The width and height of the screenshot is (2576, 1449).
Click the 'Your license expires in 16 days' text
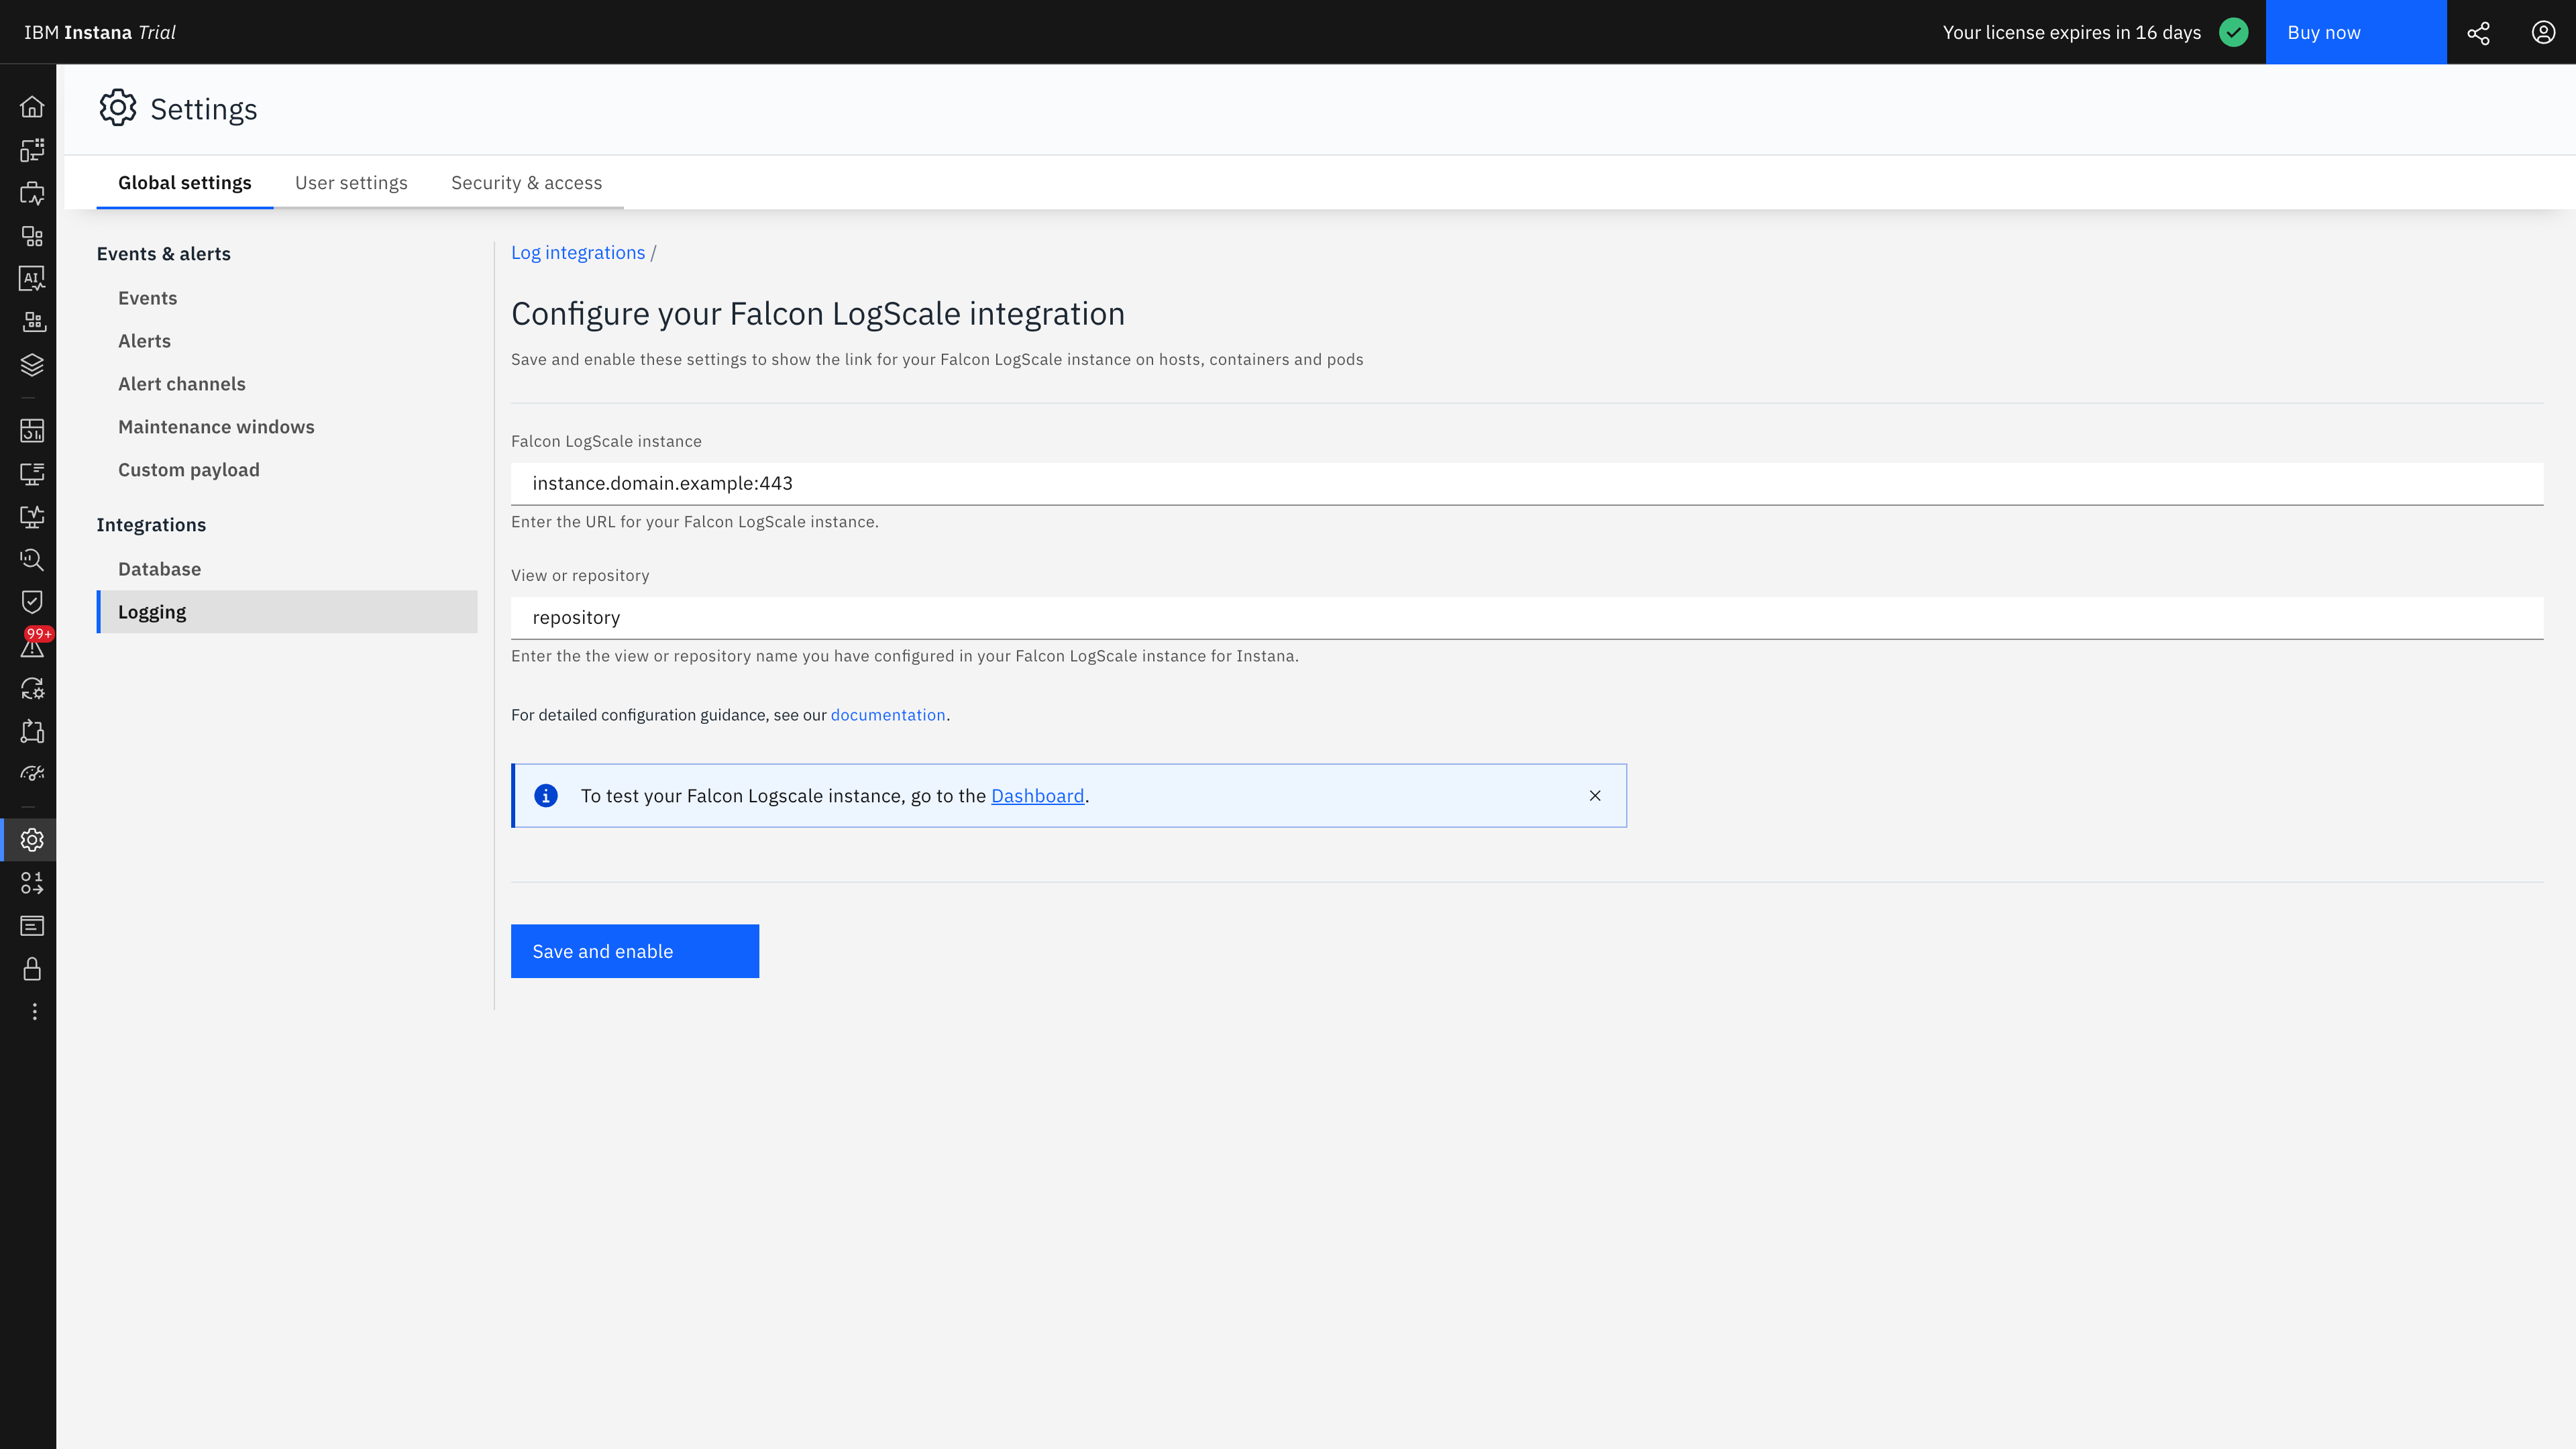(2071, 33)
